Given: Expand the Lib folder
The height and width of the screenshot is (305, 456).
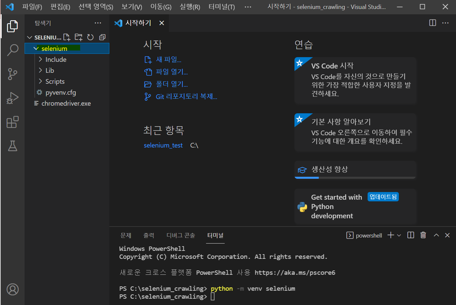Looking at the screenshot, I should tap(67, 70).
